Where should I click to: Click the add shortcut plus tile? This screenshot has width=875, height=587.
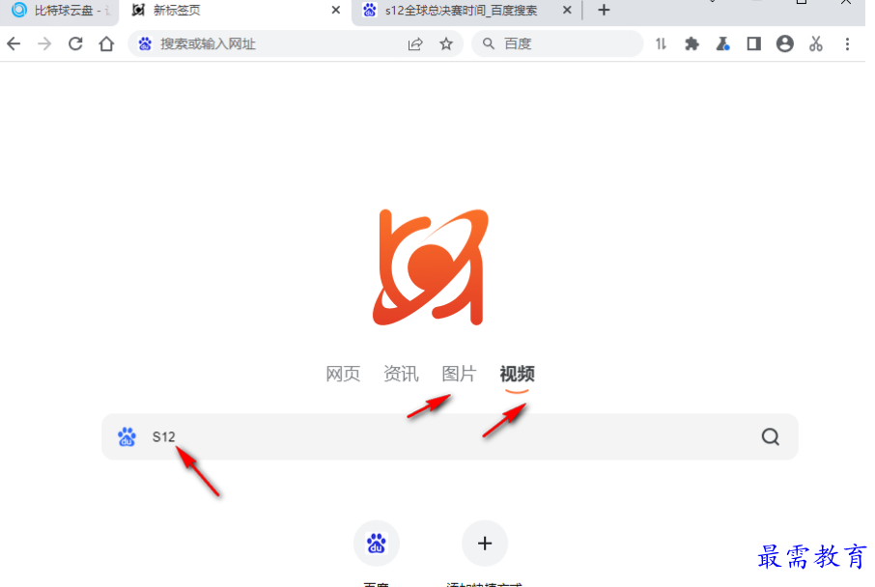tap(485, 544)
